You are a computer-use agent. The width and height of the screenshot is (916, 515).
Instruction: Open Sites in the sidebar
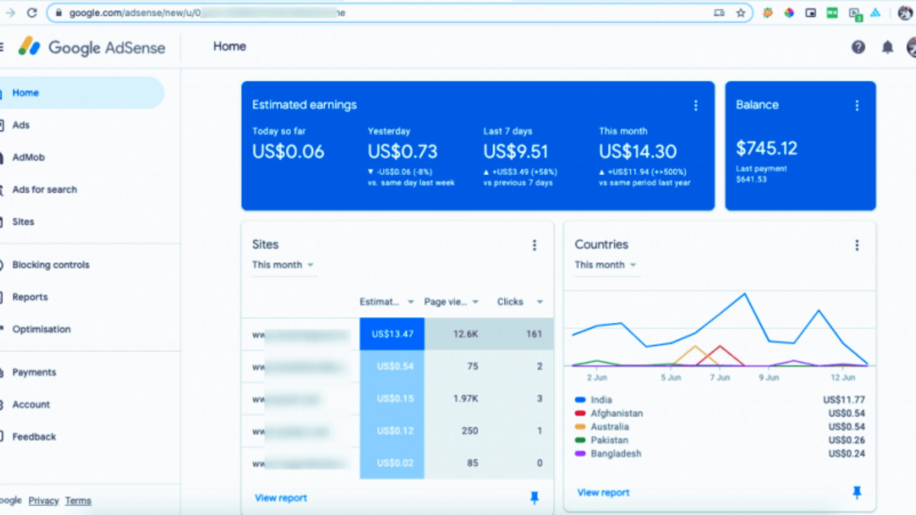click(x=23, y=222)
